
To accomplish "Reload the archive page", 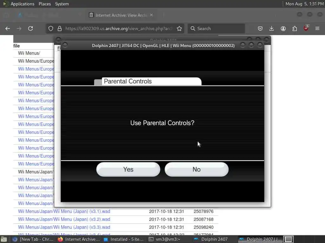I will point(30,28).
